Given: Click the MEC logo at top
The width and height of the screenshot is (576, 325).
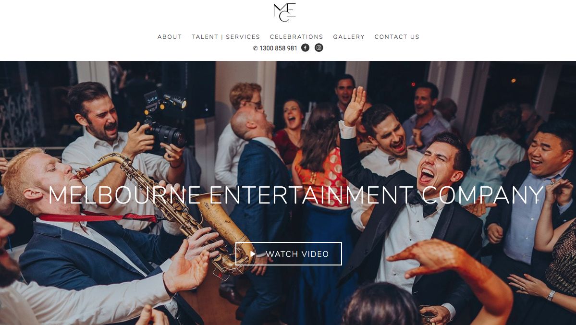Looking at the screenshot, I should (x=285, y=12).
